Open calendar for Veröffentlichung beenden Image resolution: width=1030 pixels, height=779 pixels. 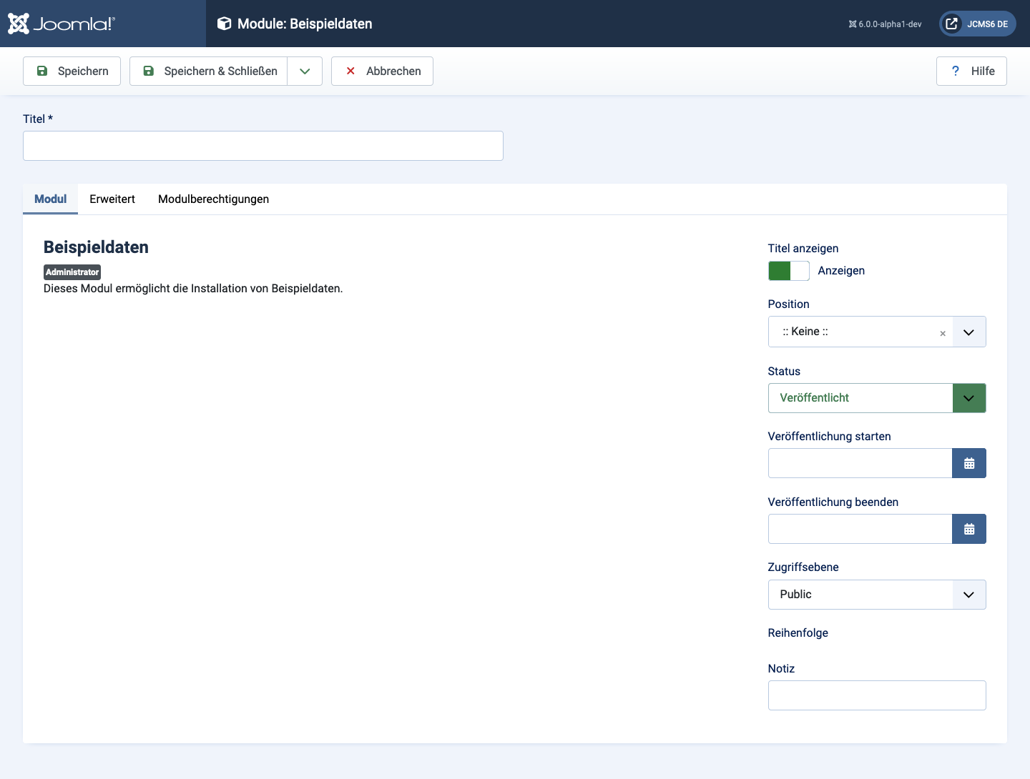pyautogui.click(x=968, y=529)
